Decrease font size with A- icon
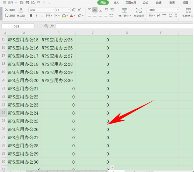Image resolution: width=194 pixels, height=172 pixels. 79,10
